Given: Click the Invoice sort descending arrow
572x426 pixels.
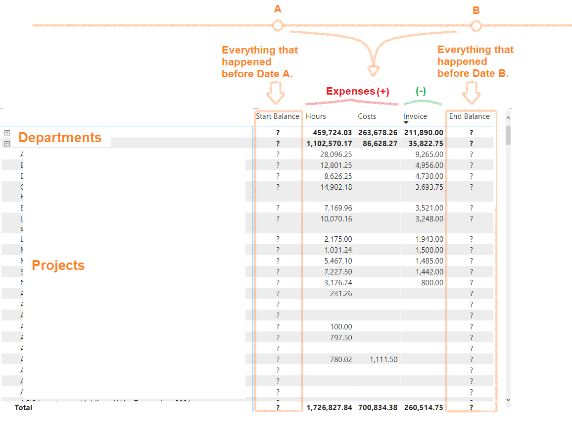Looking at the screenshot, I should click(406, 123).
